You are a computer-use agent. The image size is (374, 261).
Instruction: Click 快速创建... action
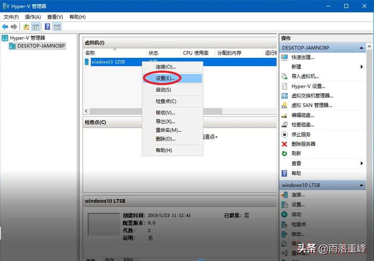[x=303, y=57]
